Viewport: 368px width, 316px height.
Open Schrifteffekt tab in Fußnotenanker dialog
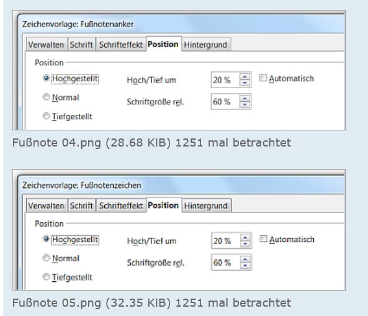pos(120,44)
